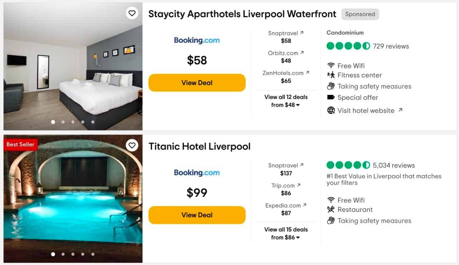Click the Fitness center icon
The image size is (459, 265).
(x=331, y=75)
